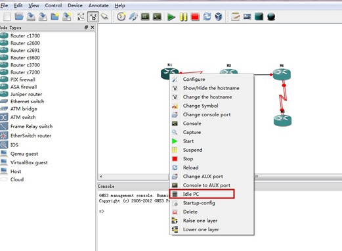
Task: Click the Save project as icon
Action: pyautogui.click(x=43, y=16)
